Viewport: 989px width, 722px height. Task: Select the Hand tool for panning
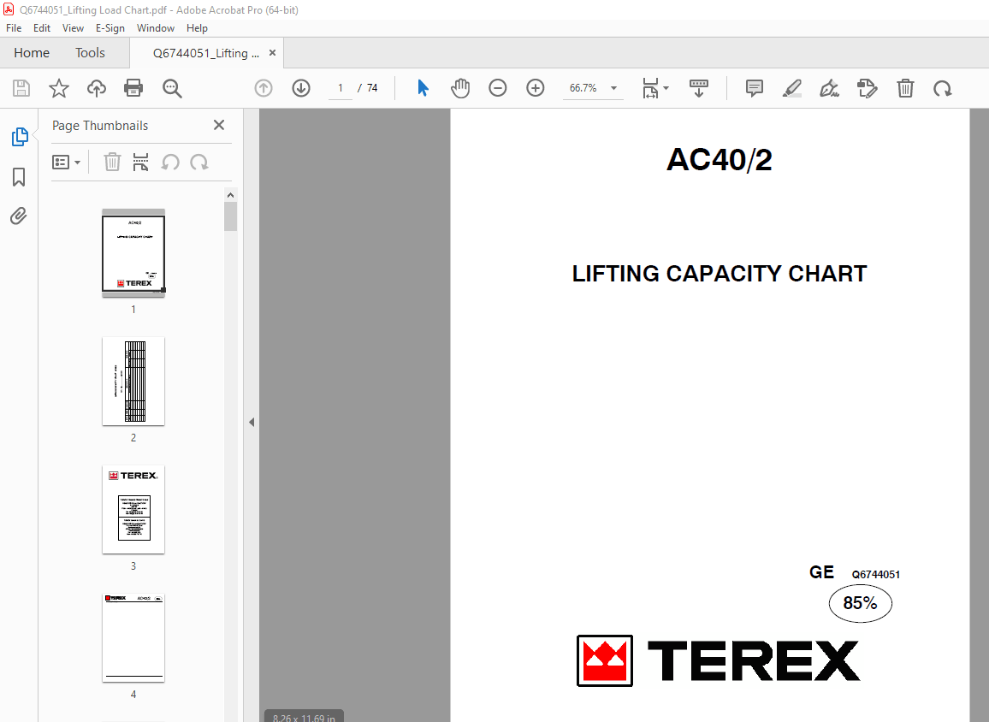pyautogui.click(x=460, y=88)
